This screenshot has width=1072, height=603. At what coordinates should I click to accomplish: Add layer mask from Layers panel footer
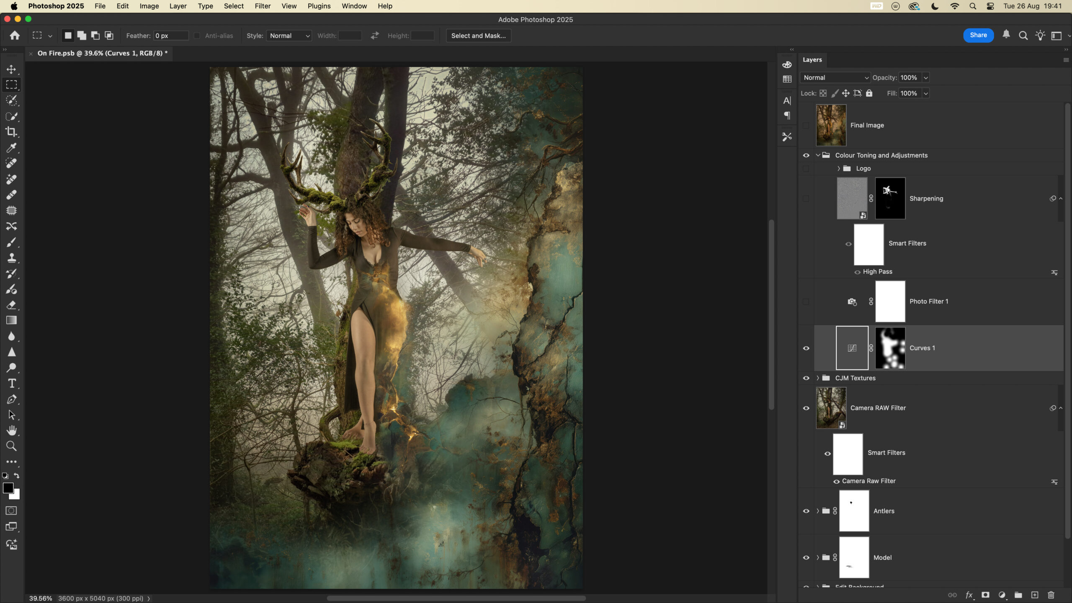(x=986, y=595)
